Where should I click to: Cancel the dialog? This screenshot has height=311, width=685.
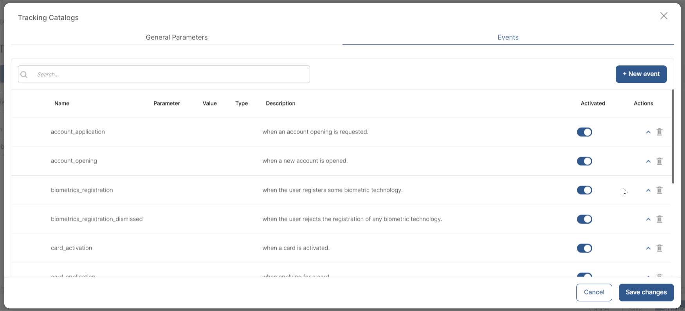click(594, 292)
